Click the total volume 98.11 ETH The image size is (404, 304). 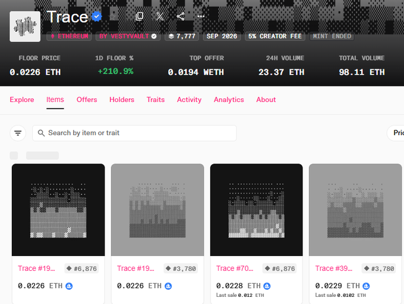coord(362,72)
